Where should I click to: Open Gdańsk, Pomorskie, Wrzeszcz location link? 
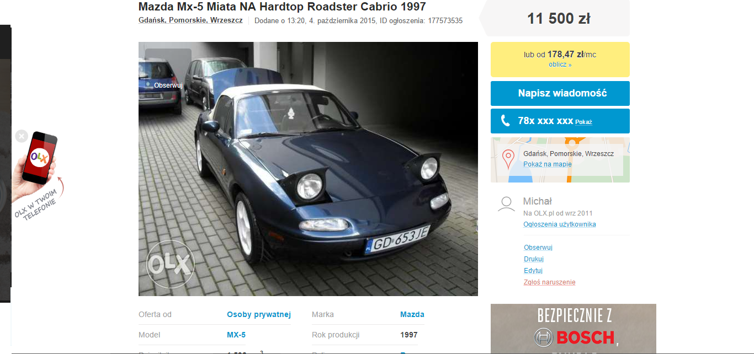click(x=190, y=20)
